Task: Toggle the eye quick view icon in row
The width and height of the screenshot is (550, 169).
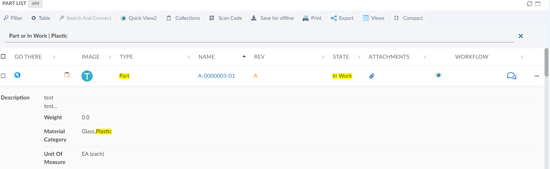Action: coord(438,75)
